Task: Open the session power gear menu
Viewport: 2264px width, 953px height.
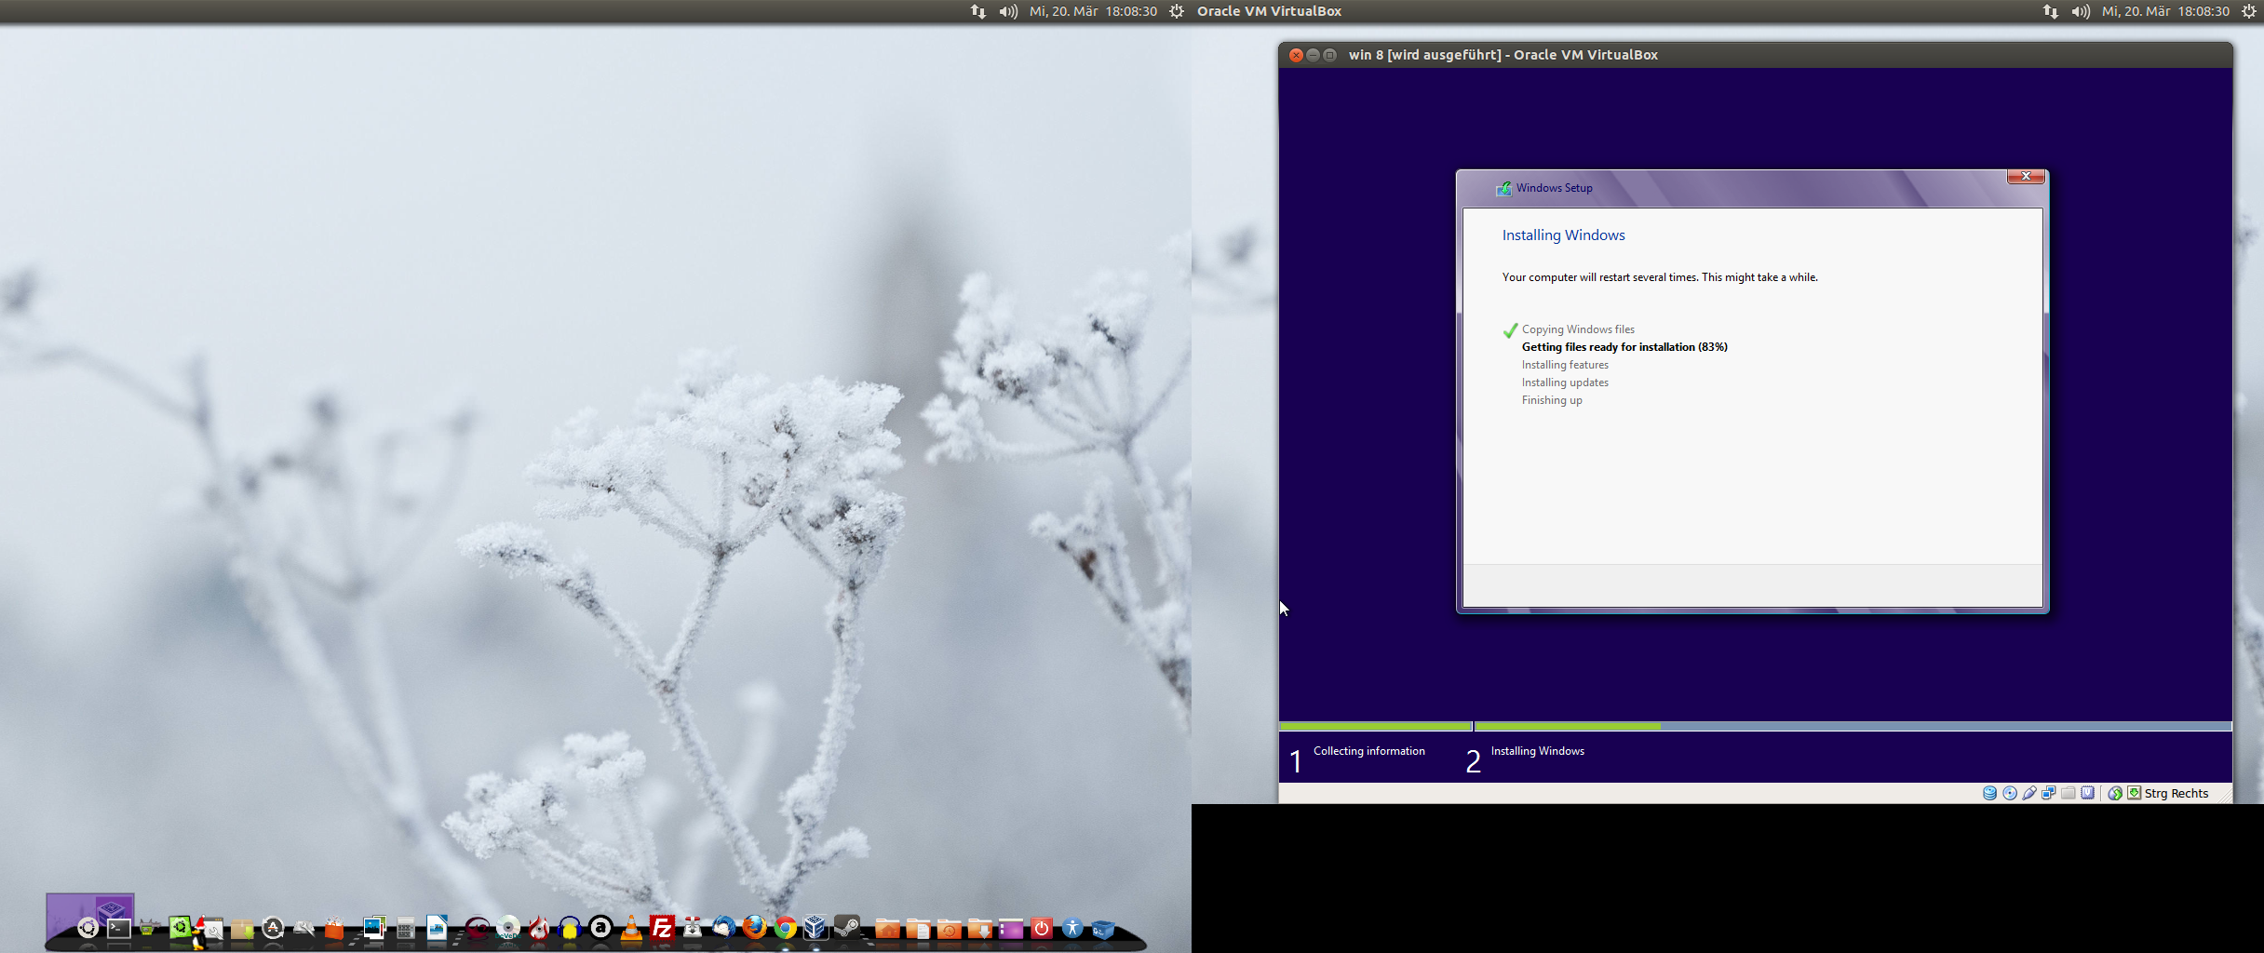Action: point(1177,11)
